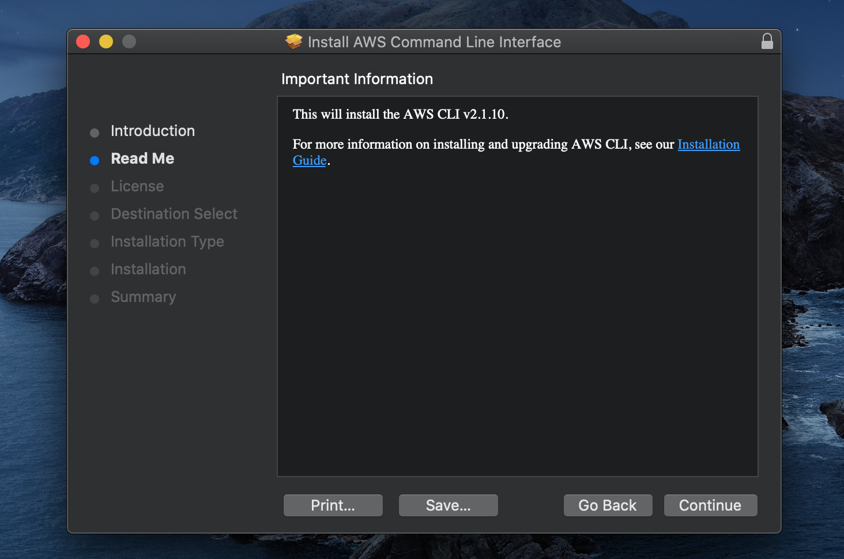
Task: Click the gray bullet beside Introduction
Action: [95, 133]
